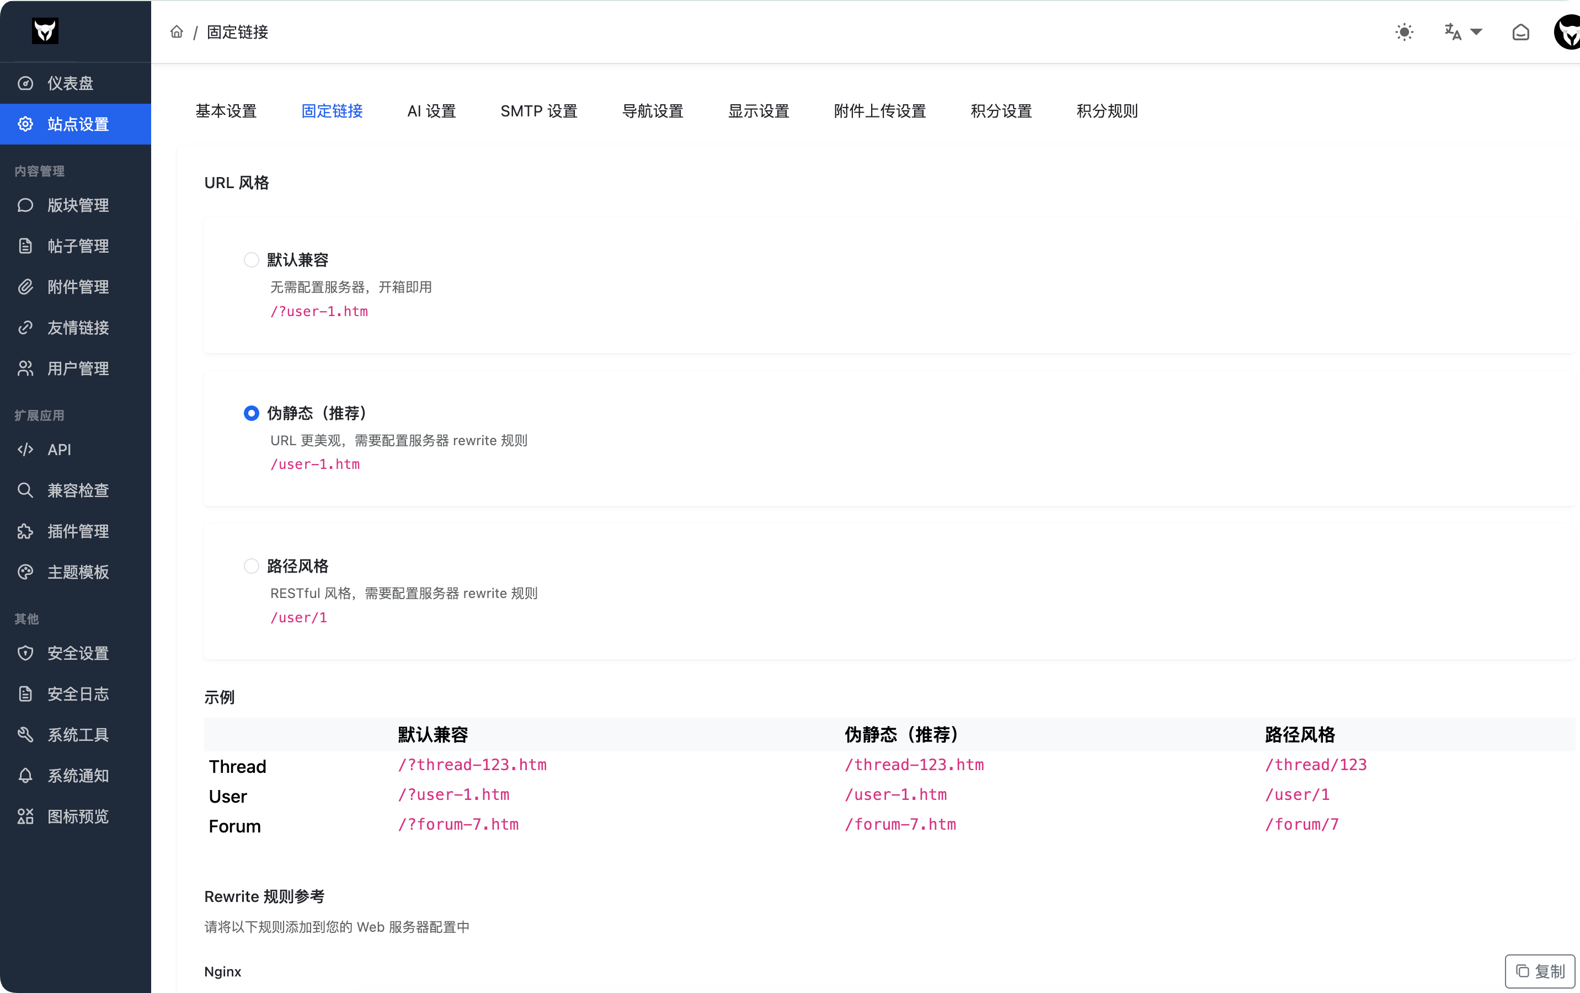This screenshot has width=1580, height=993.
Task: Click the 帖子管理 document icon
Action: tap(25, 246)
